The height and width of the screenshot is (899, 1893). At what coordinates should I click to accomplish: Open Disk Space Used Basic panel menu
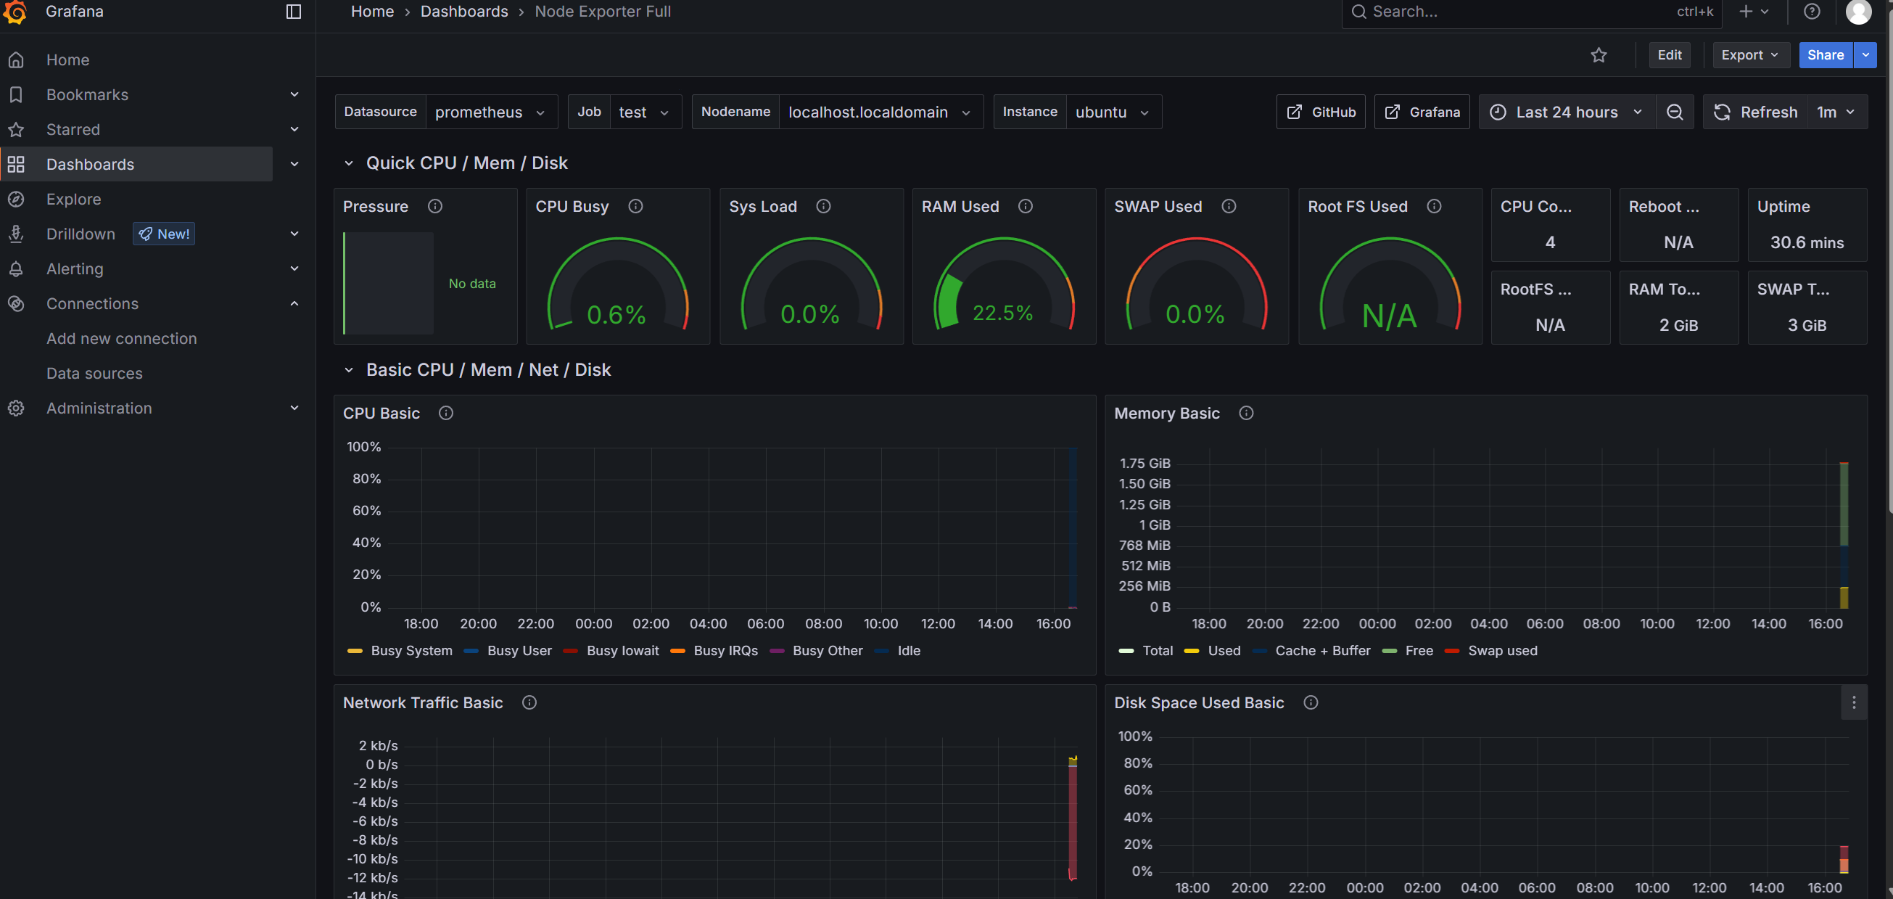click(1853, 703)
